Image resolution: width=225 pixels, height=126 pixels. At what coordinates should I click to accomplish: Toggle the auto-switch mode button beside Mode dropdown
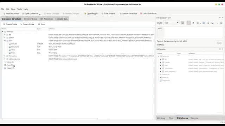182,23
